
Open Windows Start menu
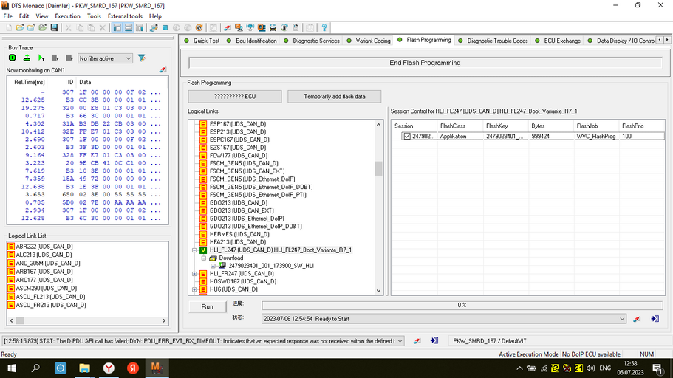(12, 368)
